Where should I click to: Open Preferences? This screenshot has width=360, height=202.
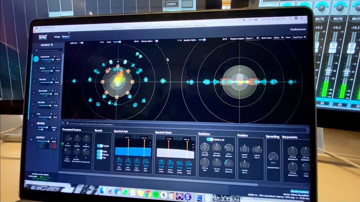tap(298, 29)
